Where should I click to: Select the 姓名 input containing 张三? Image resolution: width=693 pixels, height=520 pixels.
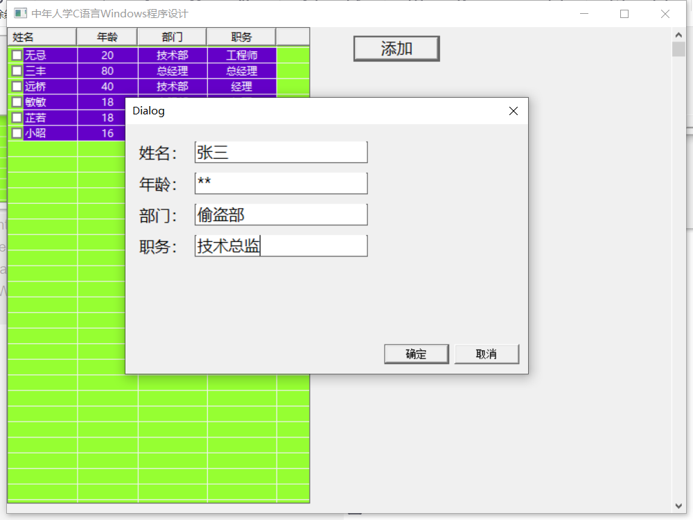pos(281,152)
